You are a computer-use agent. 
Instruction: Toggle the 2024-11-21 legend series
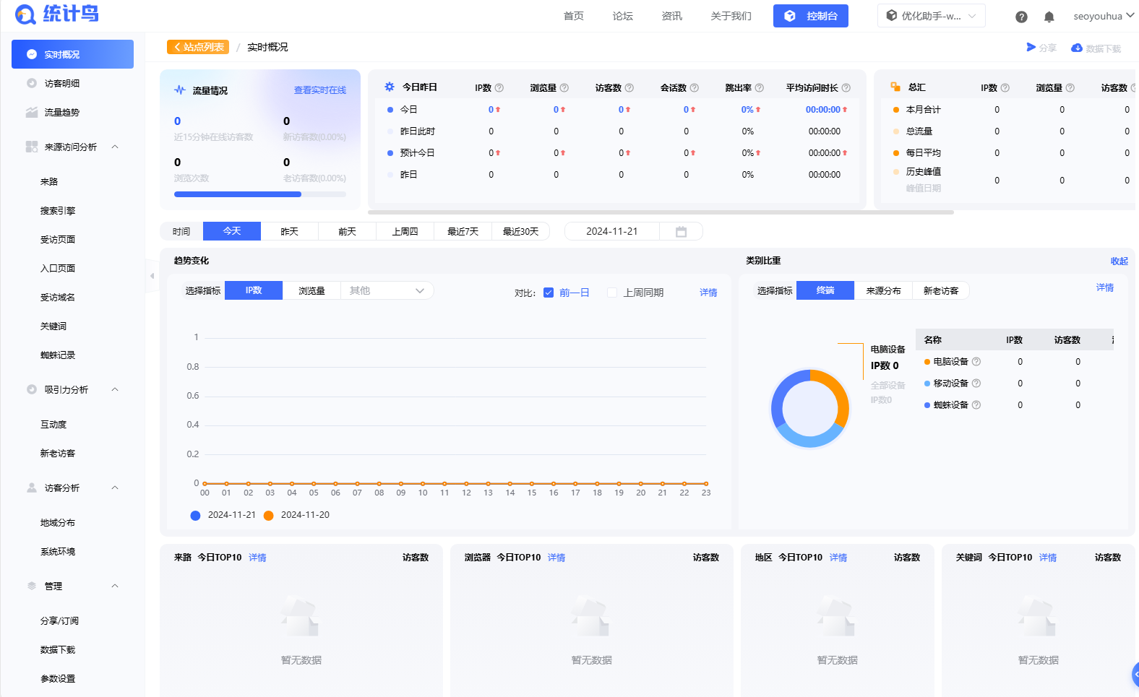[223, 515]
